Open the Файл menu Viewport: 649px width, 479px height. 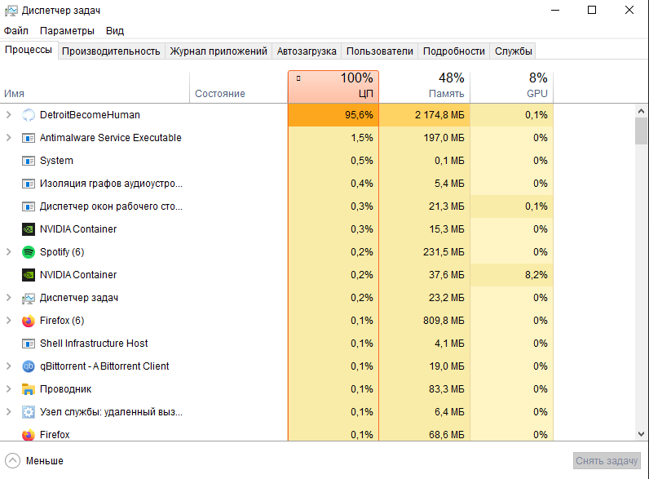(x=16, y=31)
